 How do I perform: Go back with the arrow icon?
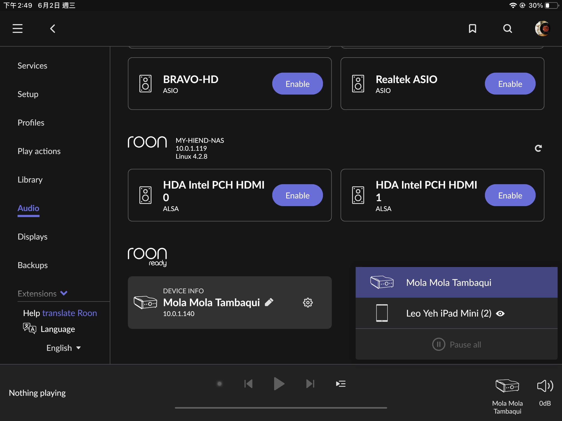(53, 29)
